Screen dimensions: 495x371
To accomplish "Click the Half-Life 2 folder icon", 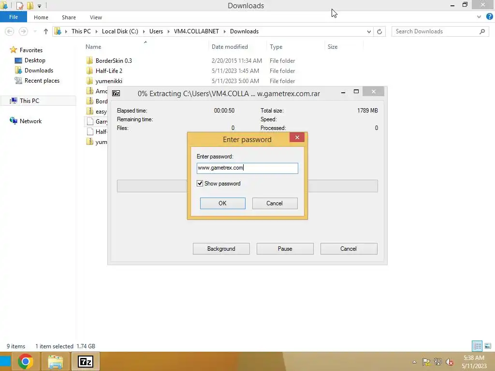I will (x=89, y=71).
